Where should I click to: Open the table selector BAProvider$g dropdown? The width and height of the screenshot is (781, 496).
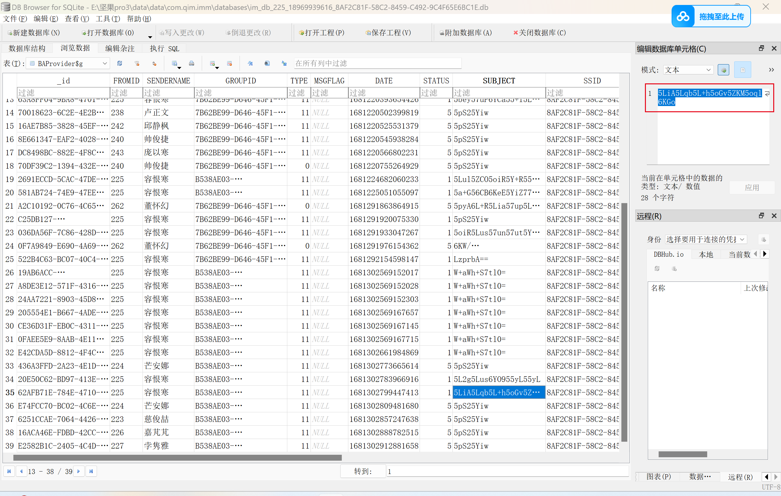[x=68, y=64]
